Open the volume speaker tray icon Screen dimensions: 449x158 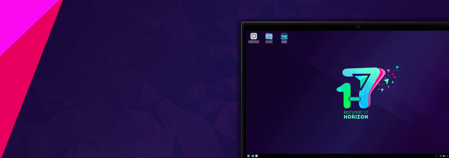point(444,156)
